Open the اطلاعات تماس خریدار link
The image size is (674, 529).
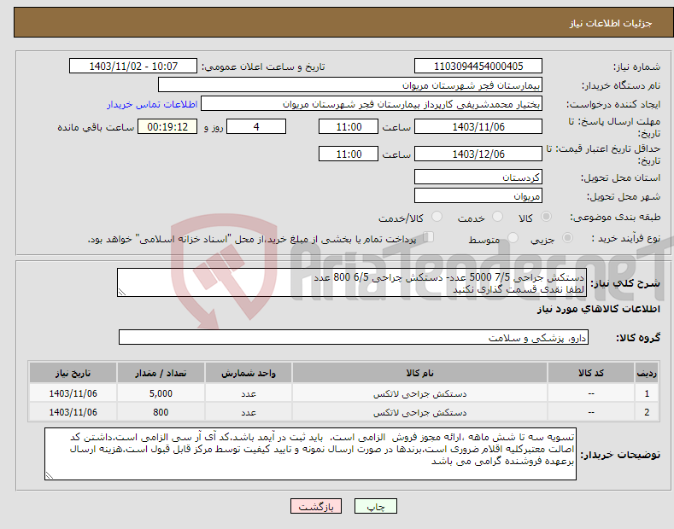coord(152,104)
